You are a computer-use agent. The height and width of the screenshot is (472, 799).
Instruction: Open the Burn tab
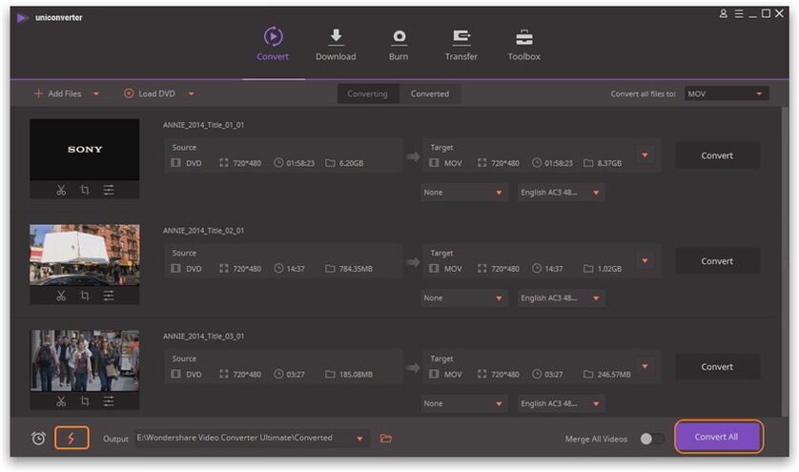point(399,45)
